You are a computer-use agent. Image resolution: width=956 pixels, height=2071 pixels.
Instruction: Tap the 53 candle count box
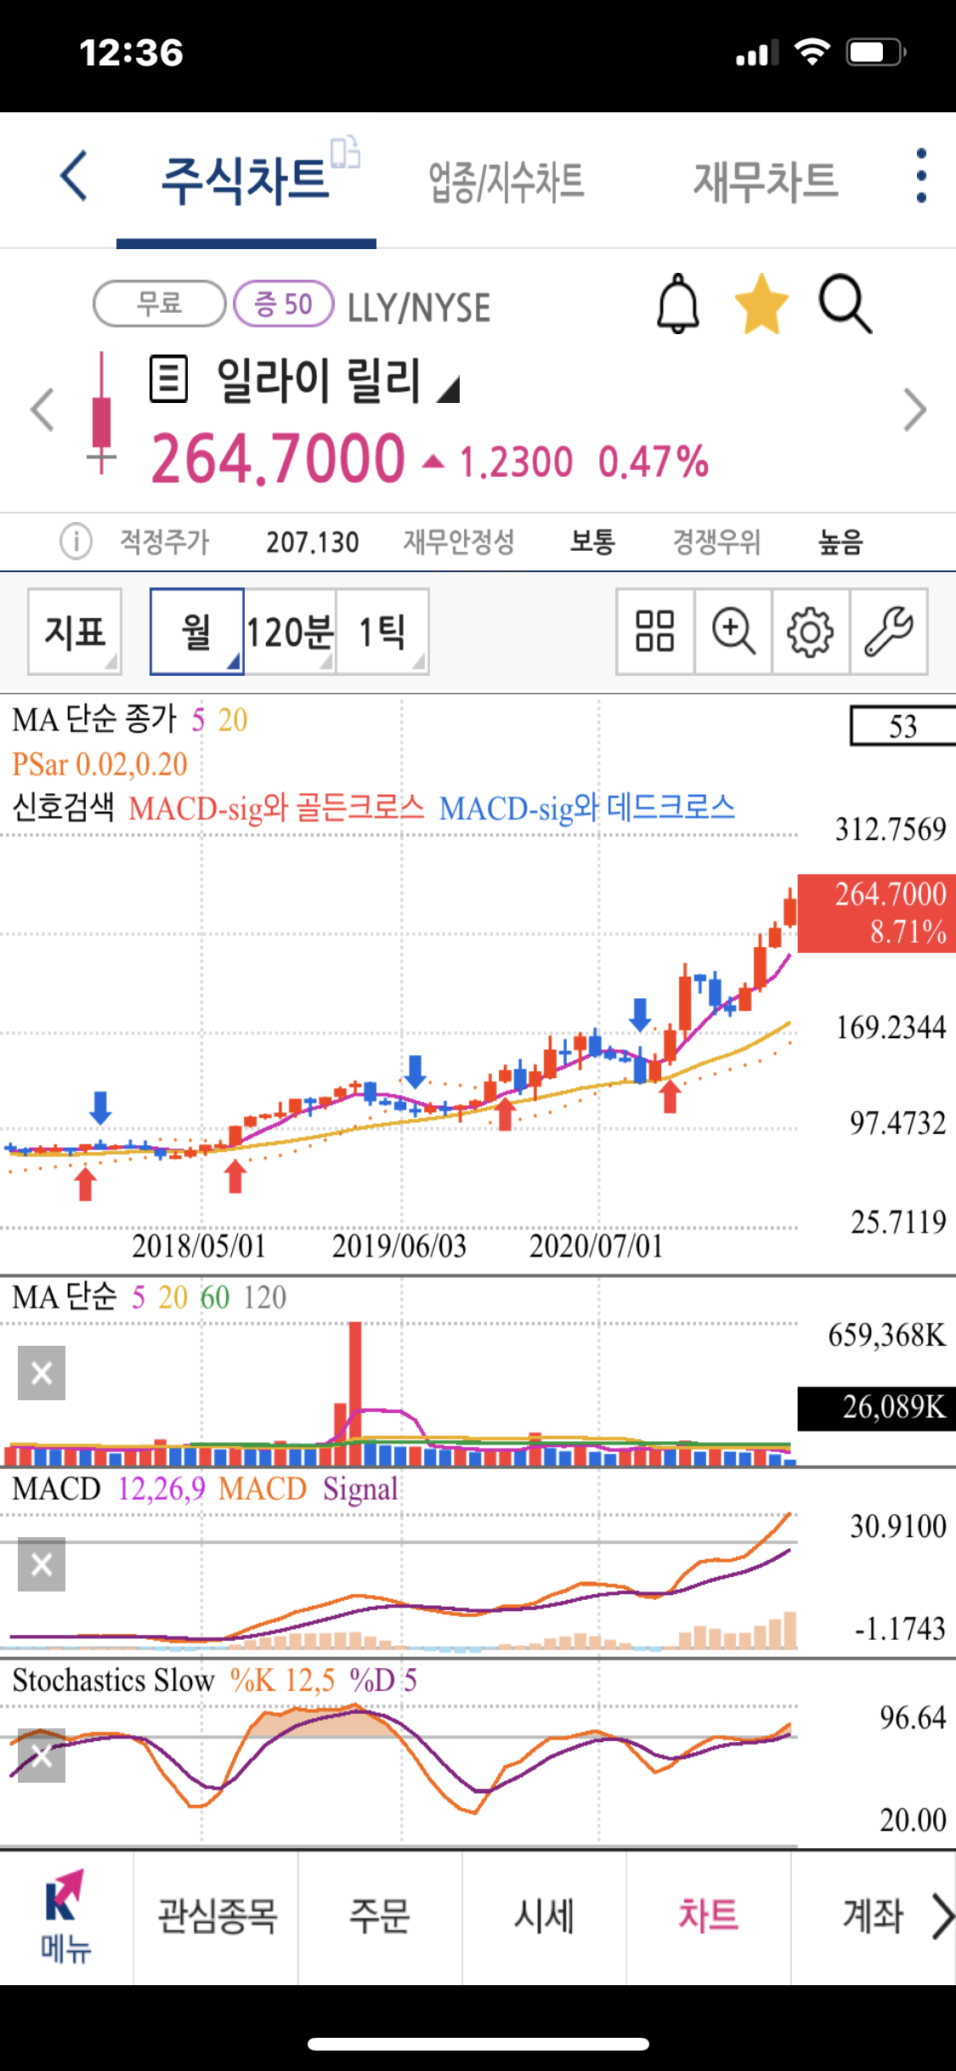(902, 726)
